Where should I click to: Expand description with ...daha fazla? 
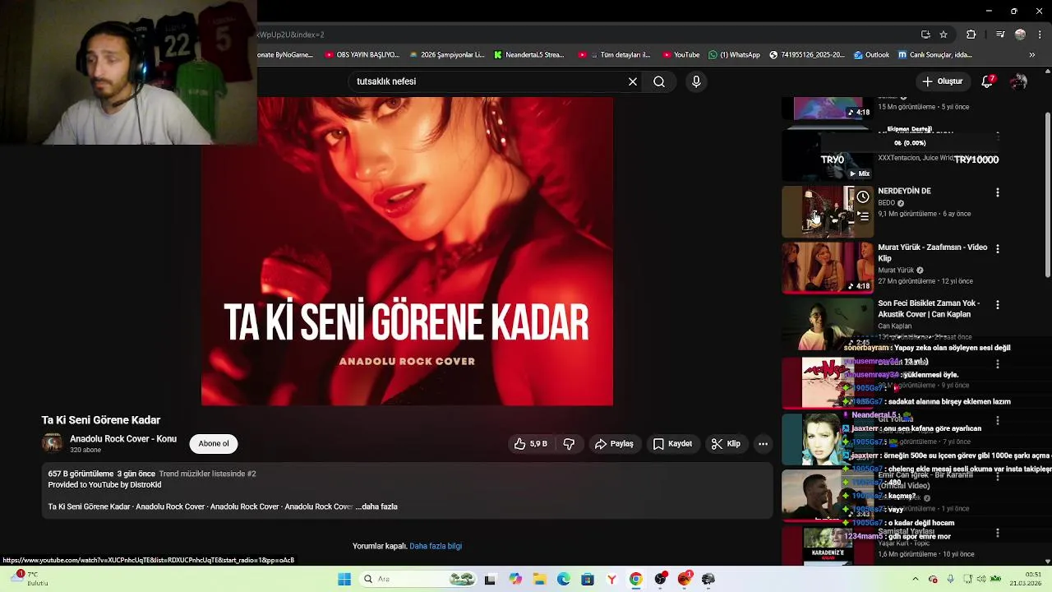coord(377,506)
